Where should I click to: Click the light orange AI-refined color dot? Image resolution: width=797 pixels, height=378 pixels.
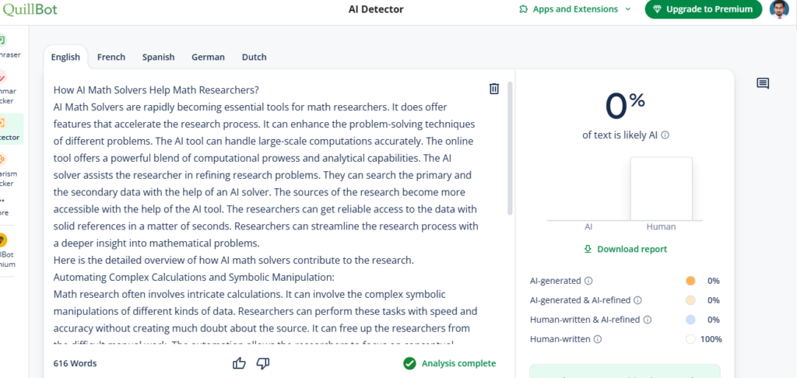[690, 300]
